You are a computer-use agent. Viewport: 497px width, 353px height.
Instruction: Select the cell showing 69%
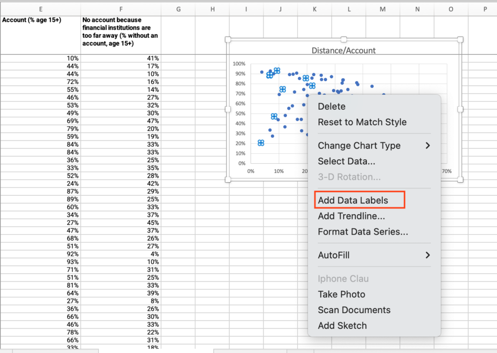[41, 121]
